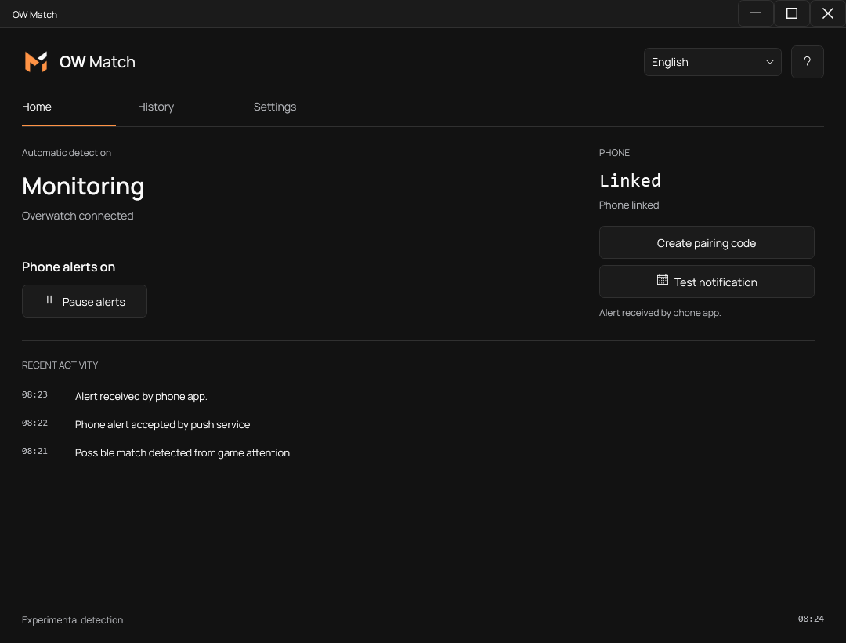Pause phone alerts
846x643 pixels.
tap(84, 301)
